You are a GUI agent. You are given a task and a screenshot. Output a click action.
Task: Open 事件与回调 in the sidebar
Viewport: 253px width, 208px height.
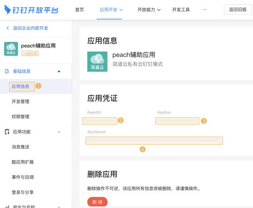coord(22,177)
